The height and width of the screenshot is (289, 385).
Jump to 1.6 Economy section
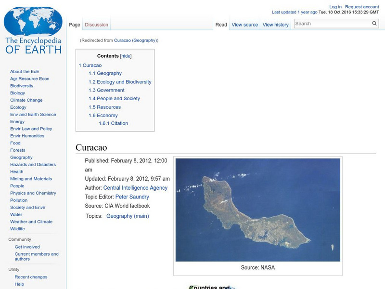point(103,116)
